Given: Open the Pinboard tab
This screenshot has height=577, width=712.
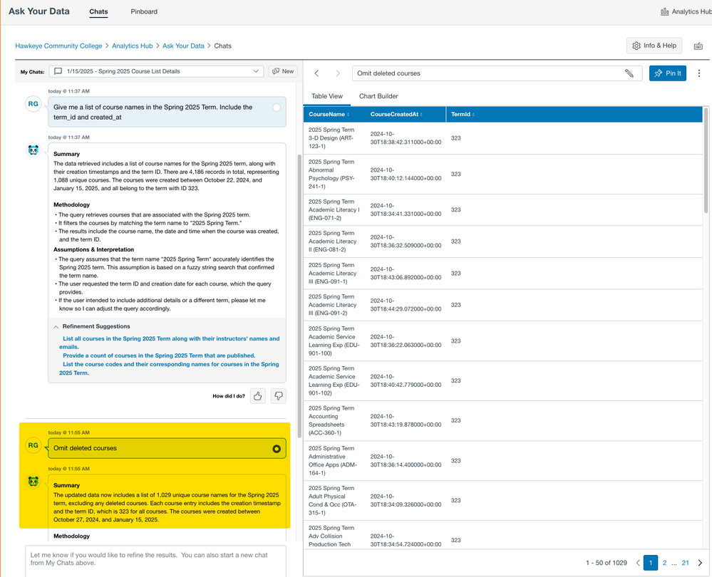Looking at the screenshot, I should point(144,11).
